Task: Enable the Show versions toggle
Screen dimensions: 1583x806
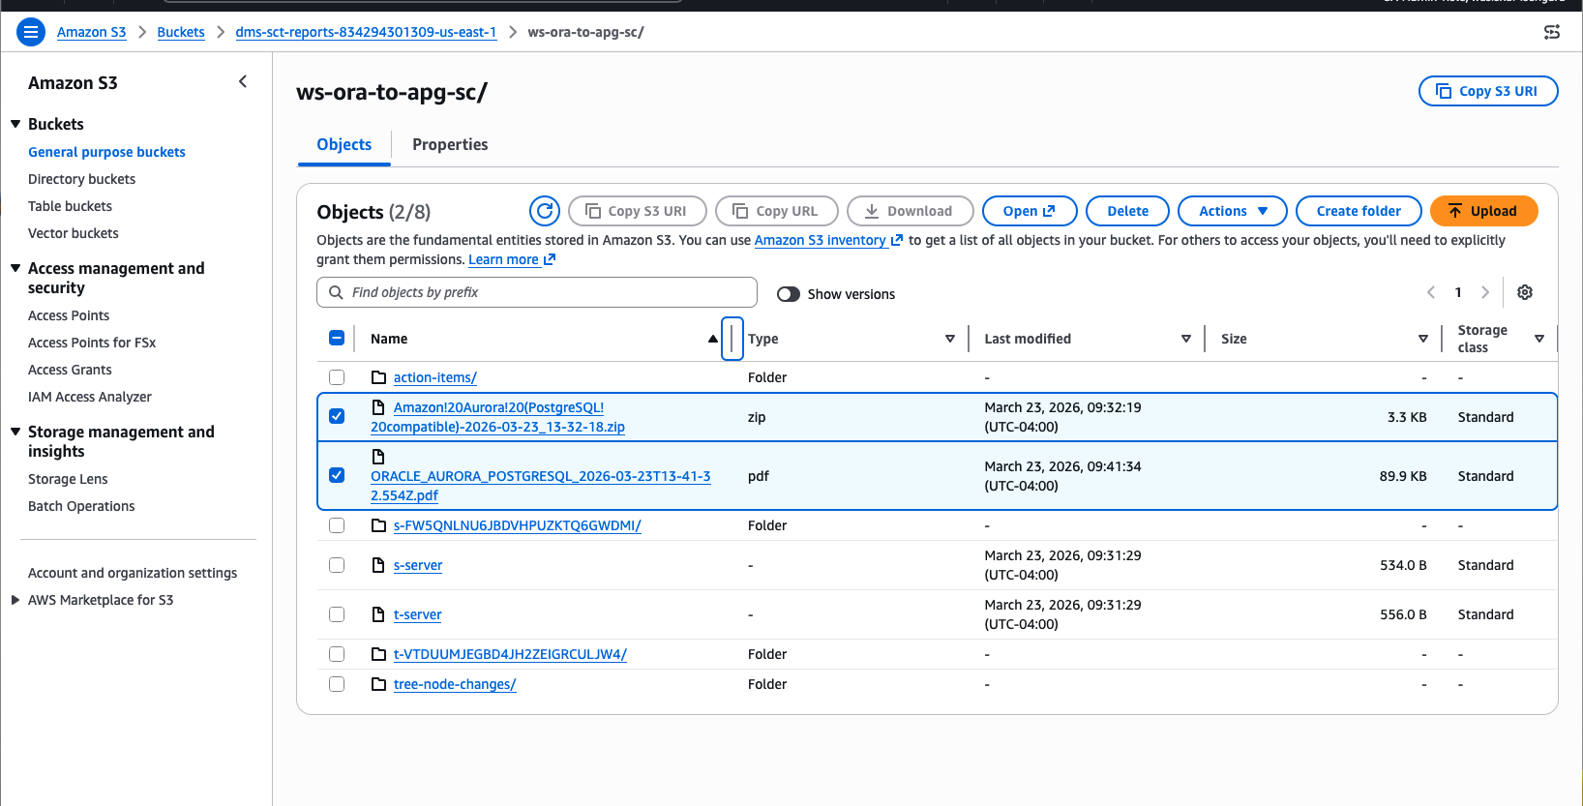Action: click(x=789, y=294)
